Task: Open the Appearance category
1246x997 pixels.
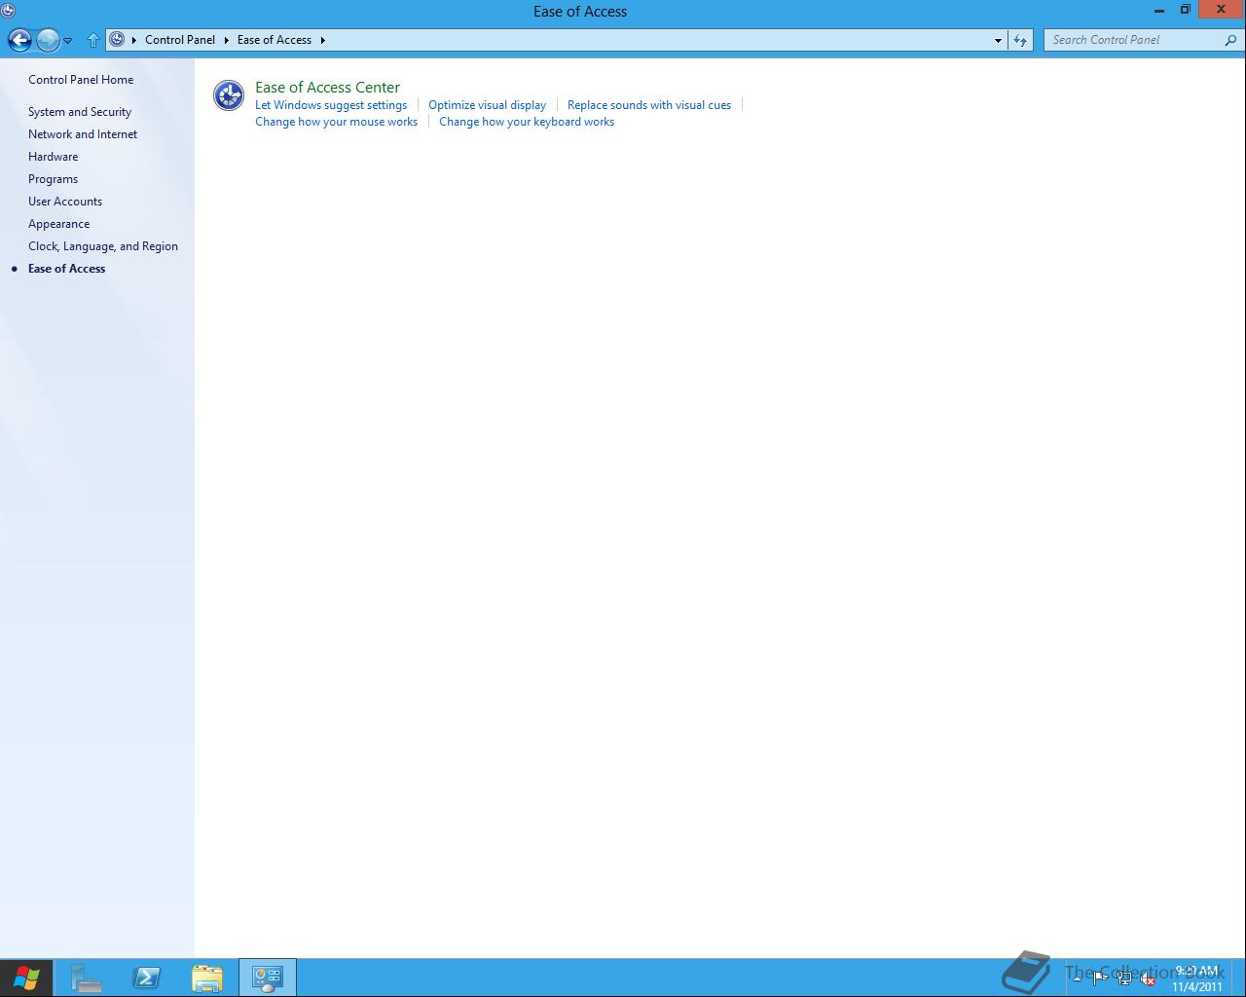Action: click(58, 224)
